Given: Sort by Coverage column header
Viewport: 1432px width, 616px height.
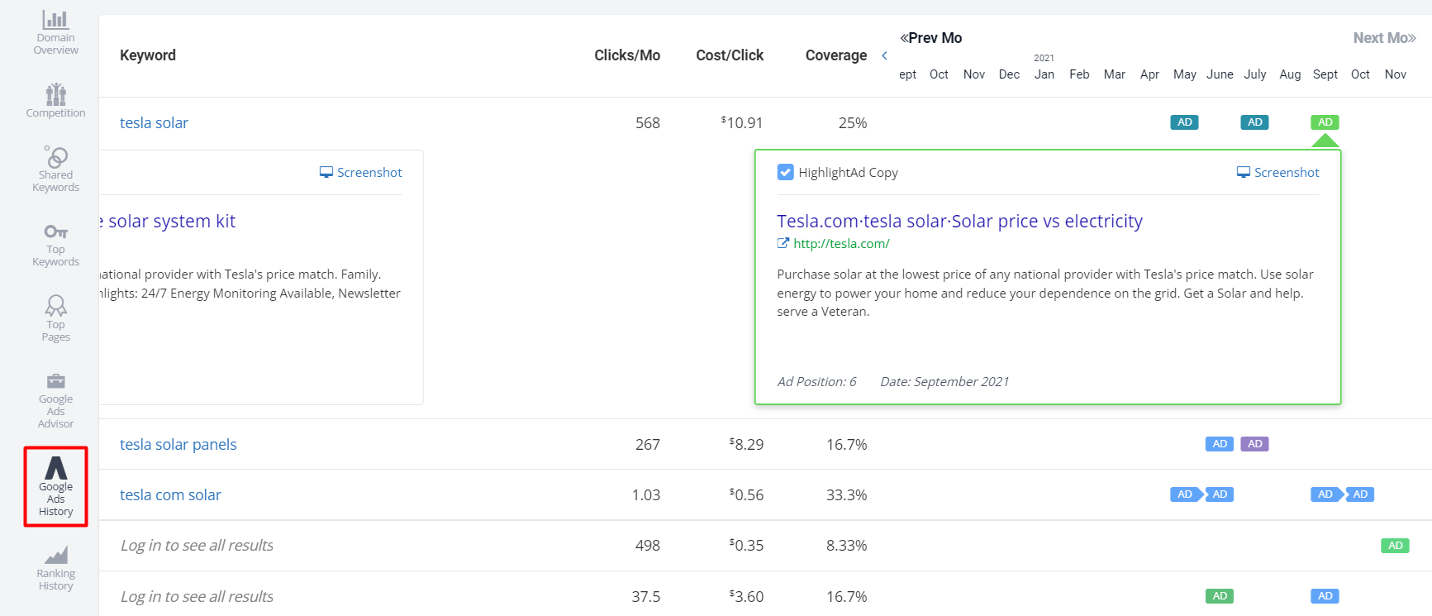Looking at the screenshot, I should (x=836, y=55).
